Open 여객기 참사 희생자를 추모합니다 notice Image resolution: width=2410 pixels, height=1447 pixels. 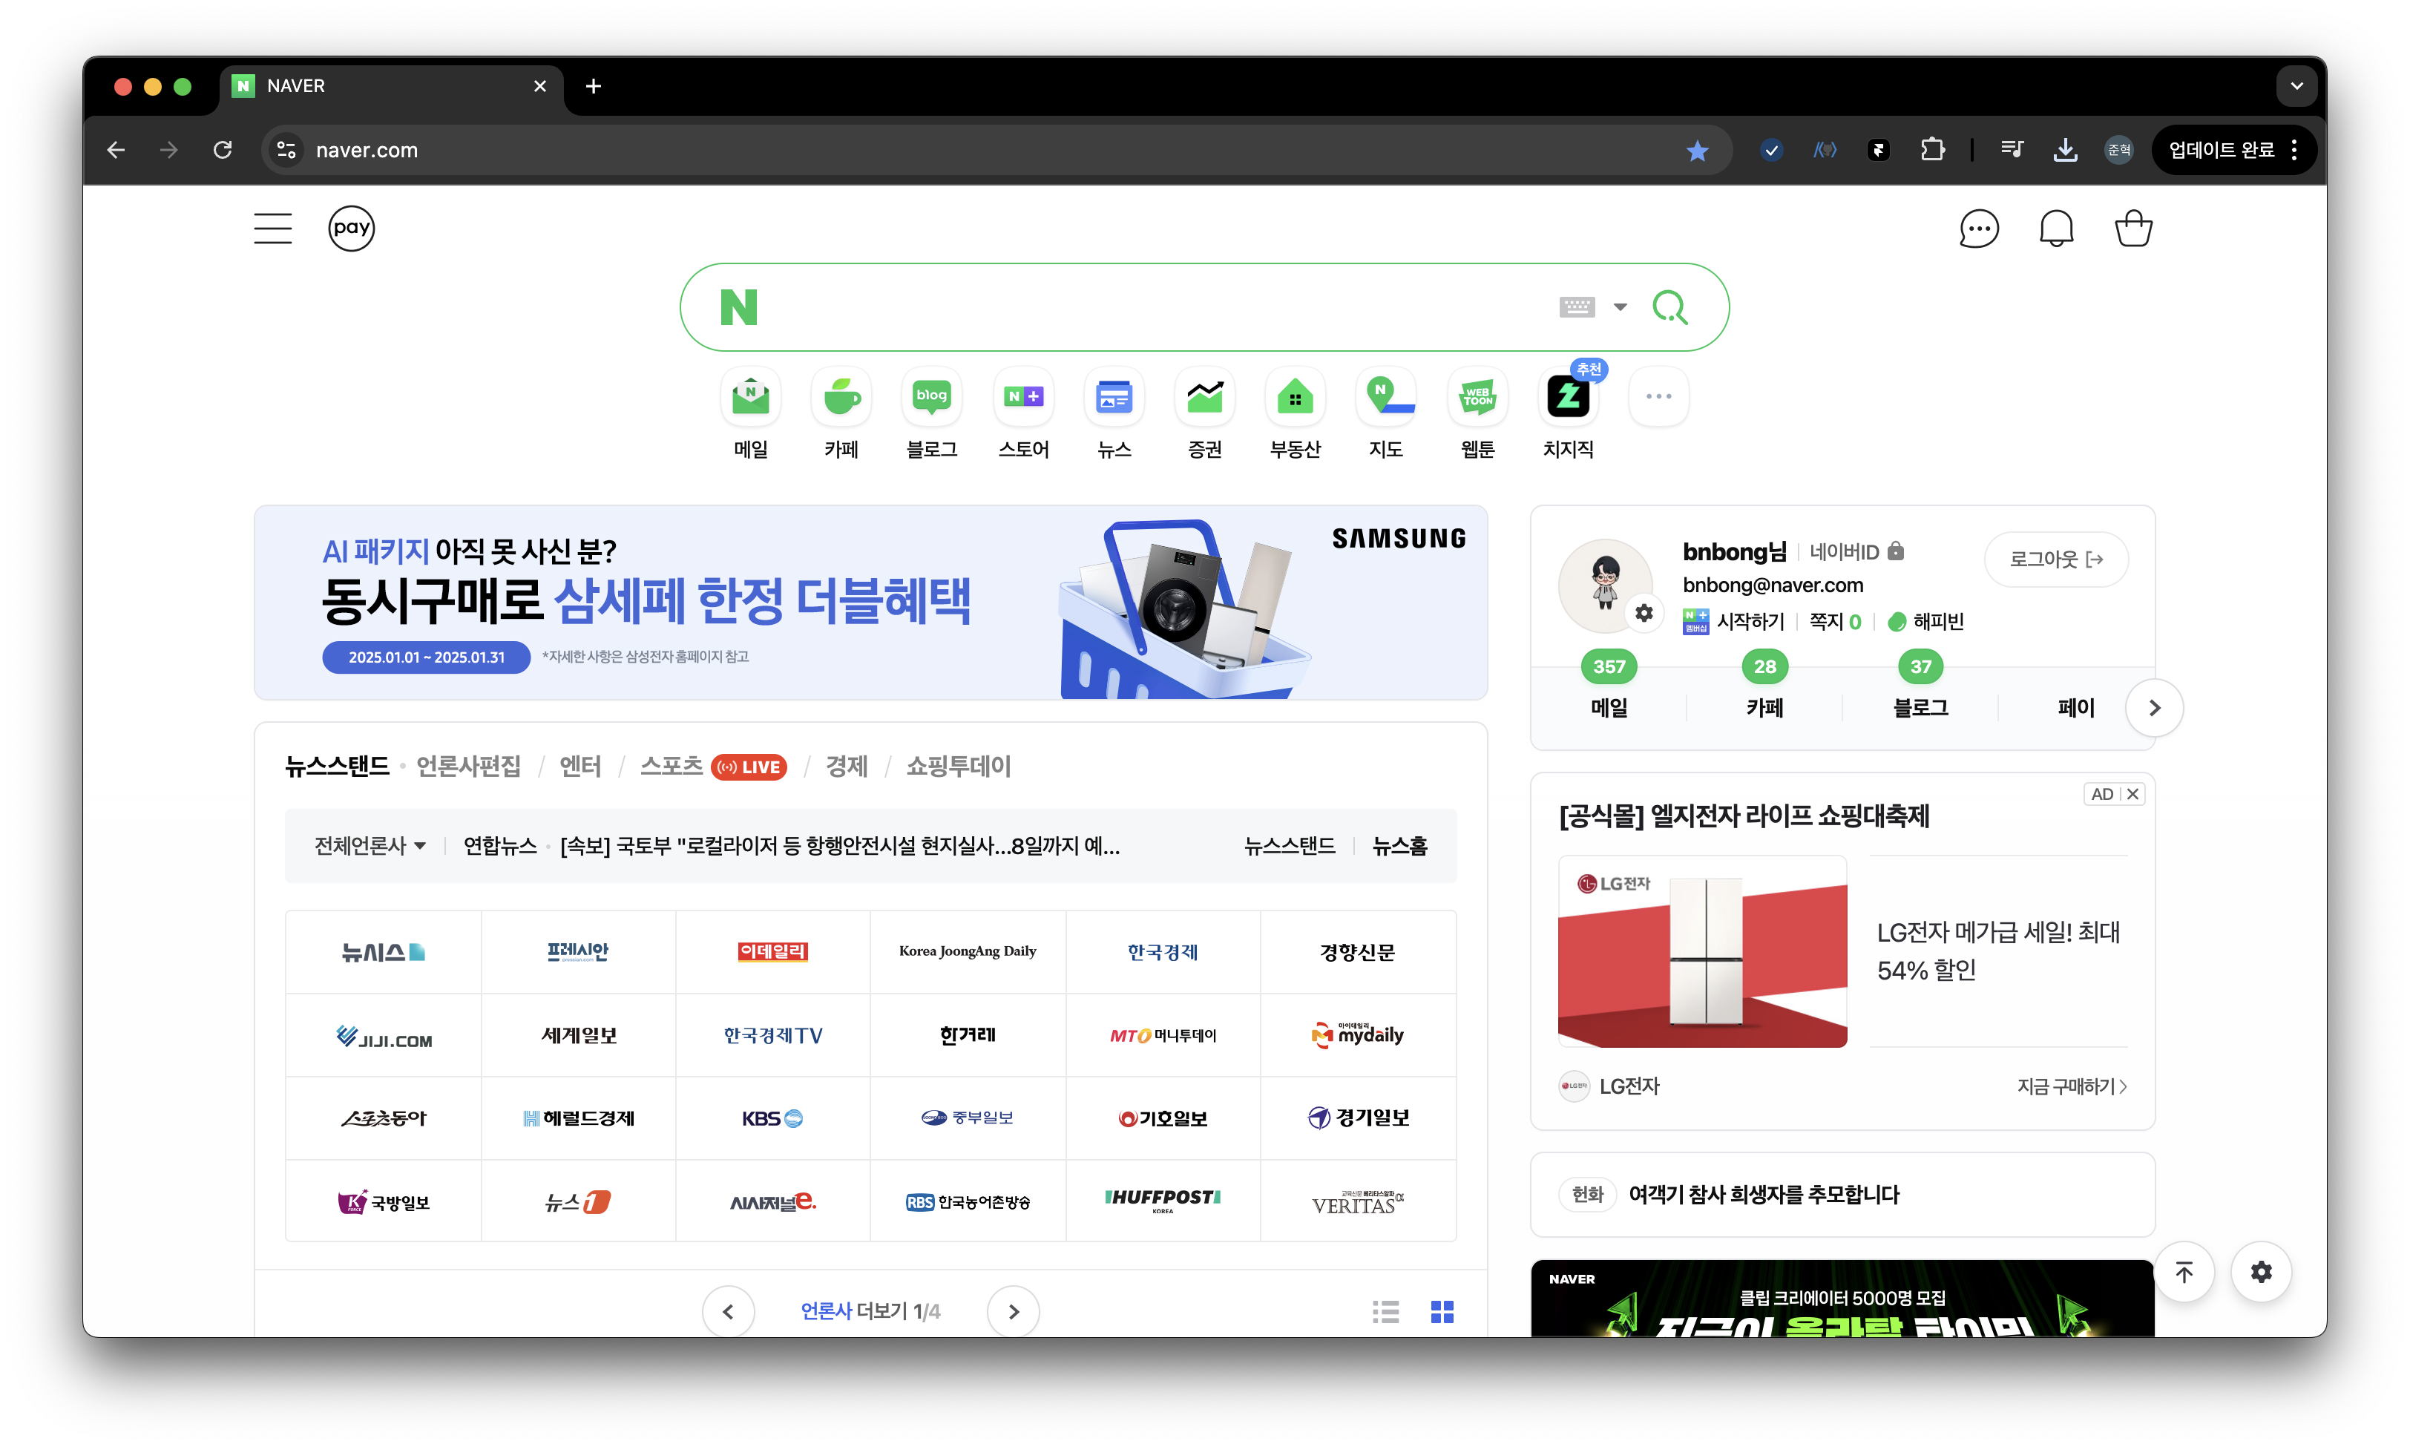(1764, 1195)
